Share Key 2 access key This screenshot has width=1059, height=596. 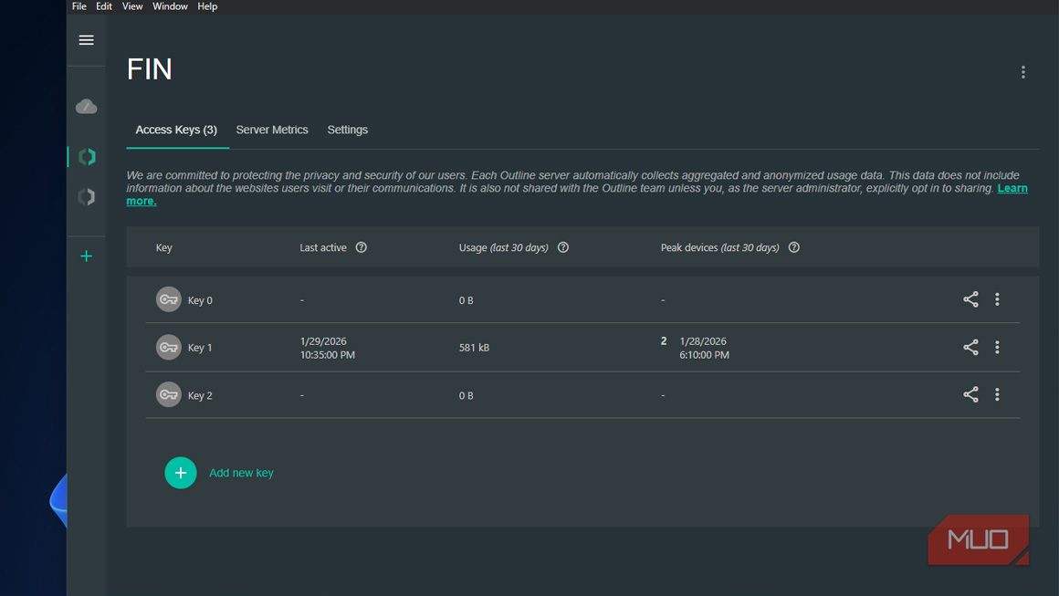pos(970,394)
